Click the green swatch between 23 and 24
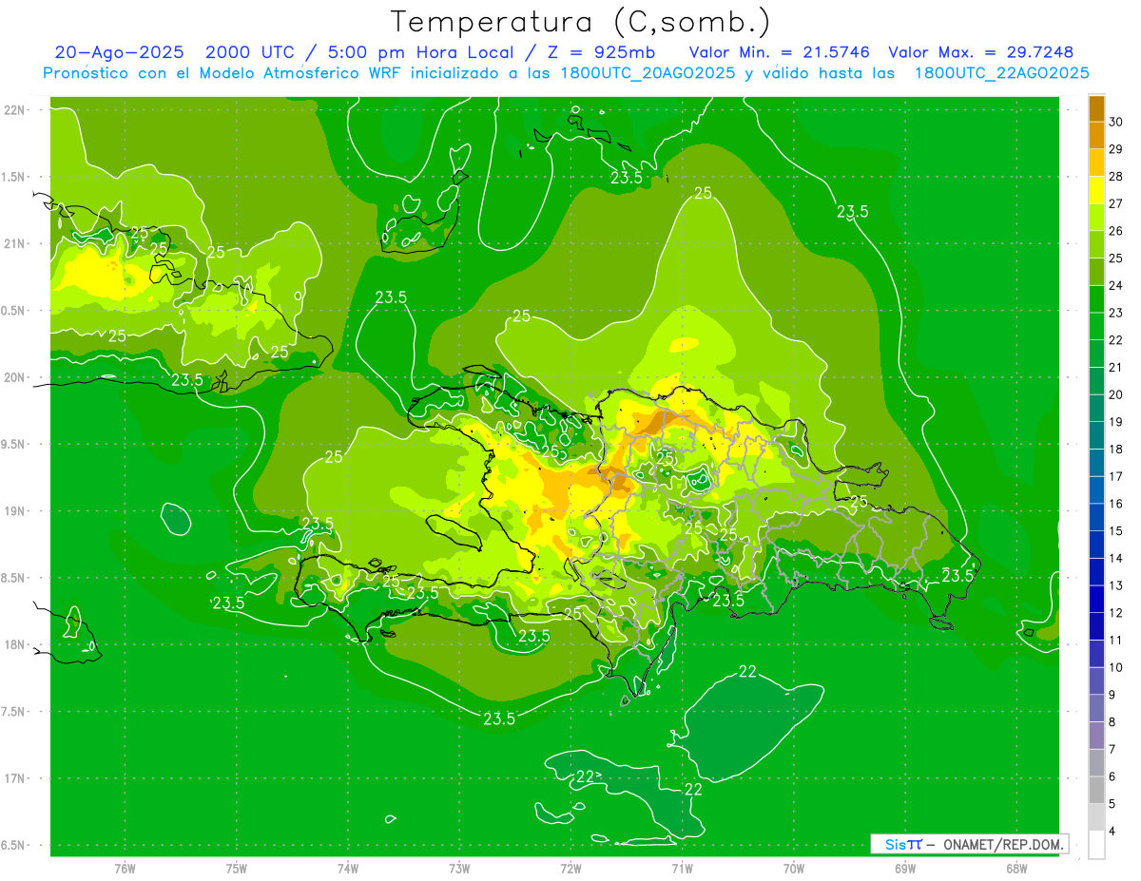The height and width of the screenshot is (881, 1141). tap(1096, 299)
